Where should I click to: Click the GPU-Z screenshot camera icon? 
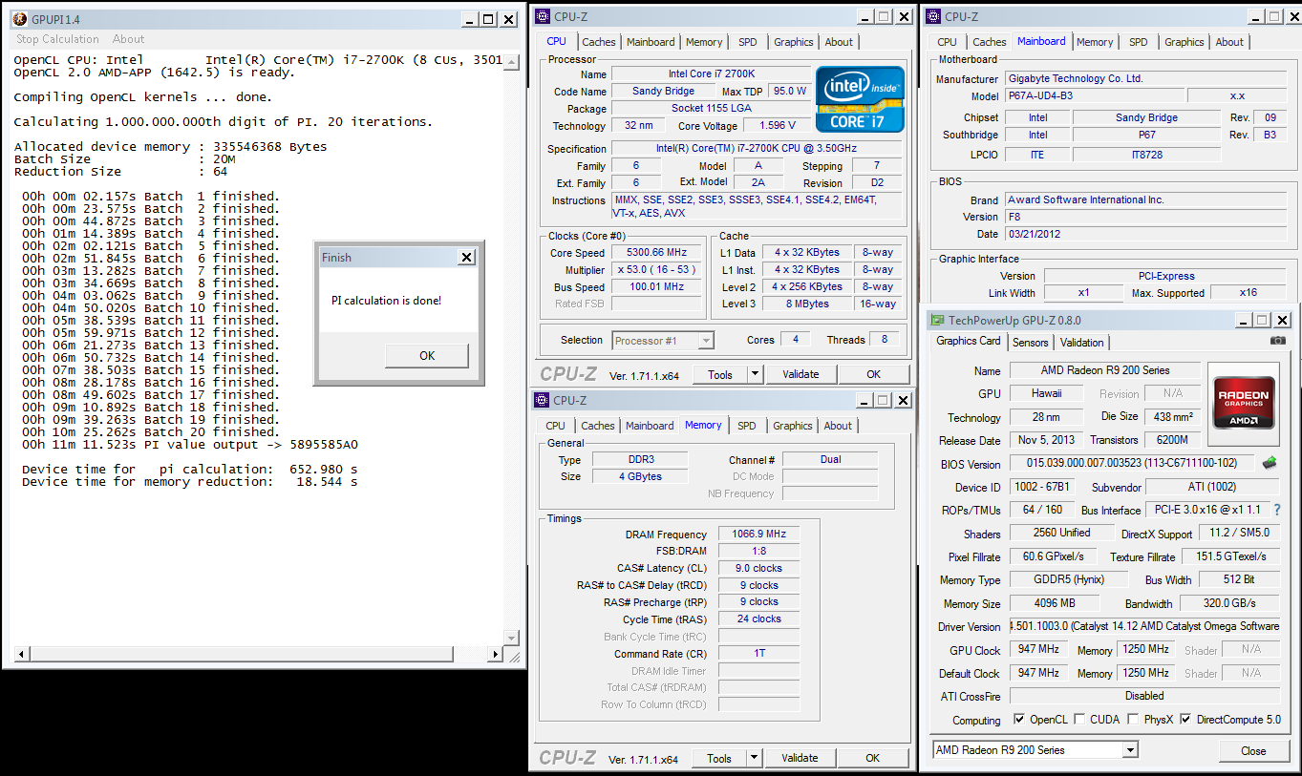pyautogui.click(x=1278, y=341)
